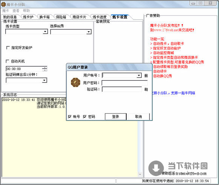Switch to the 我的信息 tab

coord(10,17)
